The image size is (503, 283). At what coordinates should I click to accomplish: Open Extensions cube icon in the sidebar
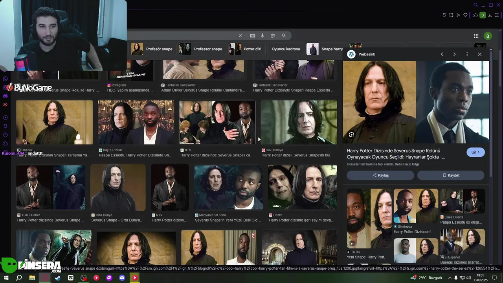pos(6,143)
